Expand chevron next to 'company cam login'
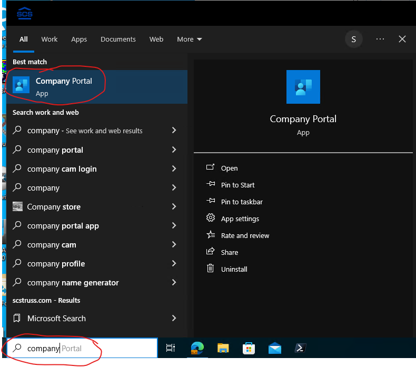Image resolution: width=416 pixels, height=367 pixels. (174, 168)
